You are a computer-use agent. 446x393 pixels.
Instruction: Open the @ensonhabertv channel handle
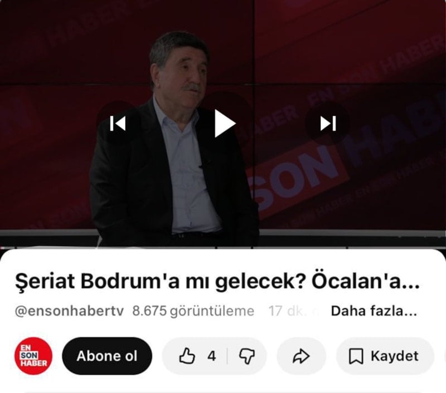point(69,311)
